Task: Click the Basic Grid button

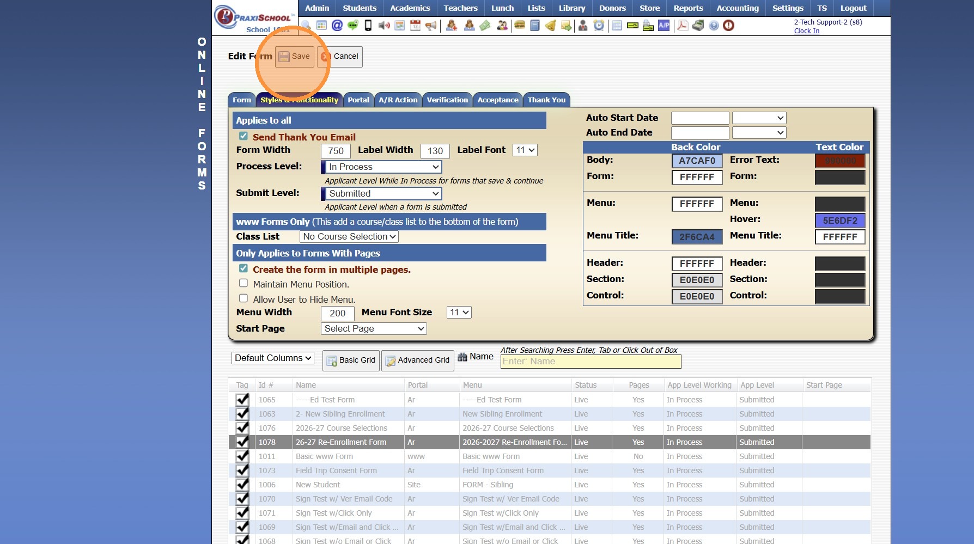Action: [x=351, y=360]
